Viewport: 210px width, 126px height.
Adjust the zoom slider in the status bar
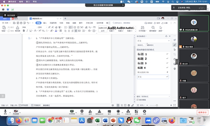[x=157, y=105]
